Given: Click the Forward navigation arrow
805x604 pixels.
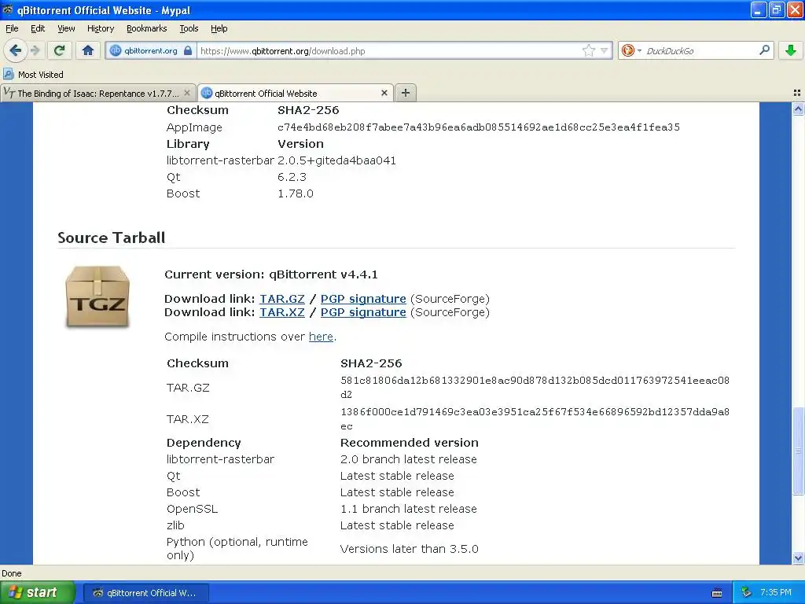Looking at the screenshot, I should coord(35,50).
